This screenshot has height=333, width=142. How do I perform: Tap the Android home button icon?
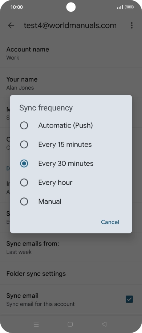[70, 324]
